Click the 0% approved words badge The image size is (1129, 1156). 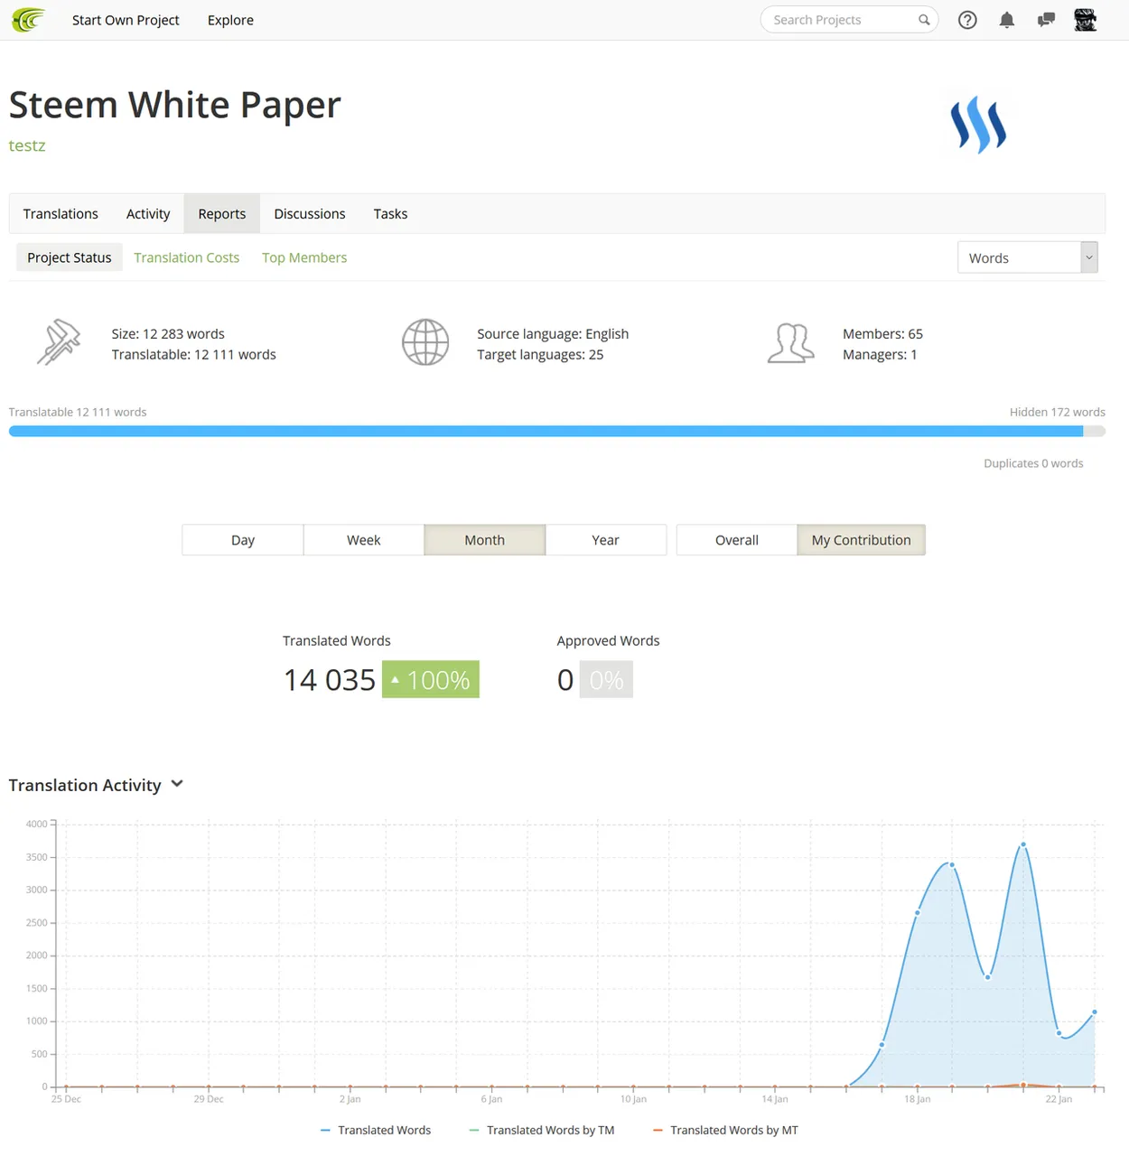tap(606, 679)
